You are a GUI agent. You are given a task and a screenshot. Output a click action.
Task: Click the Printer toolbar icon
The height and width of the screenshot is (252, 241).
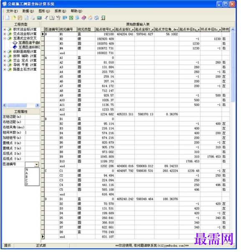pos(33,18)
